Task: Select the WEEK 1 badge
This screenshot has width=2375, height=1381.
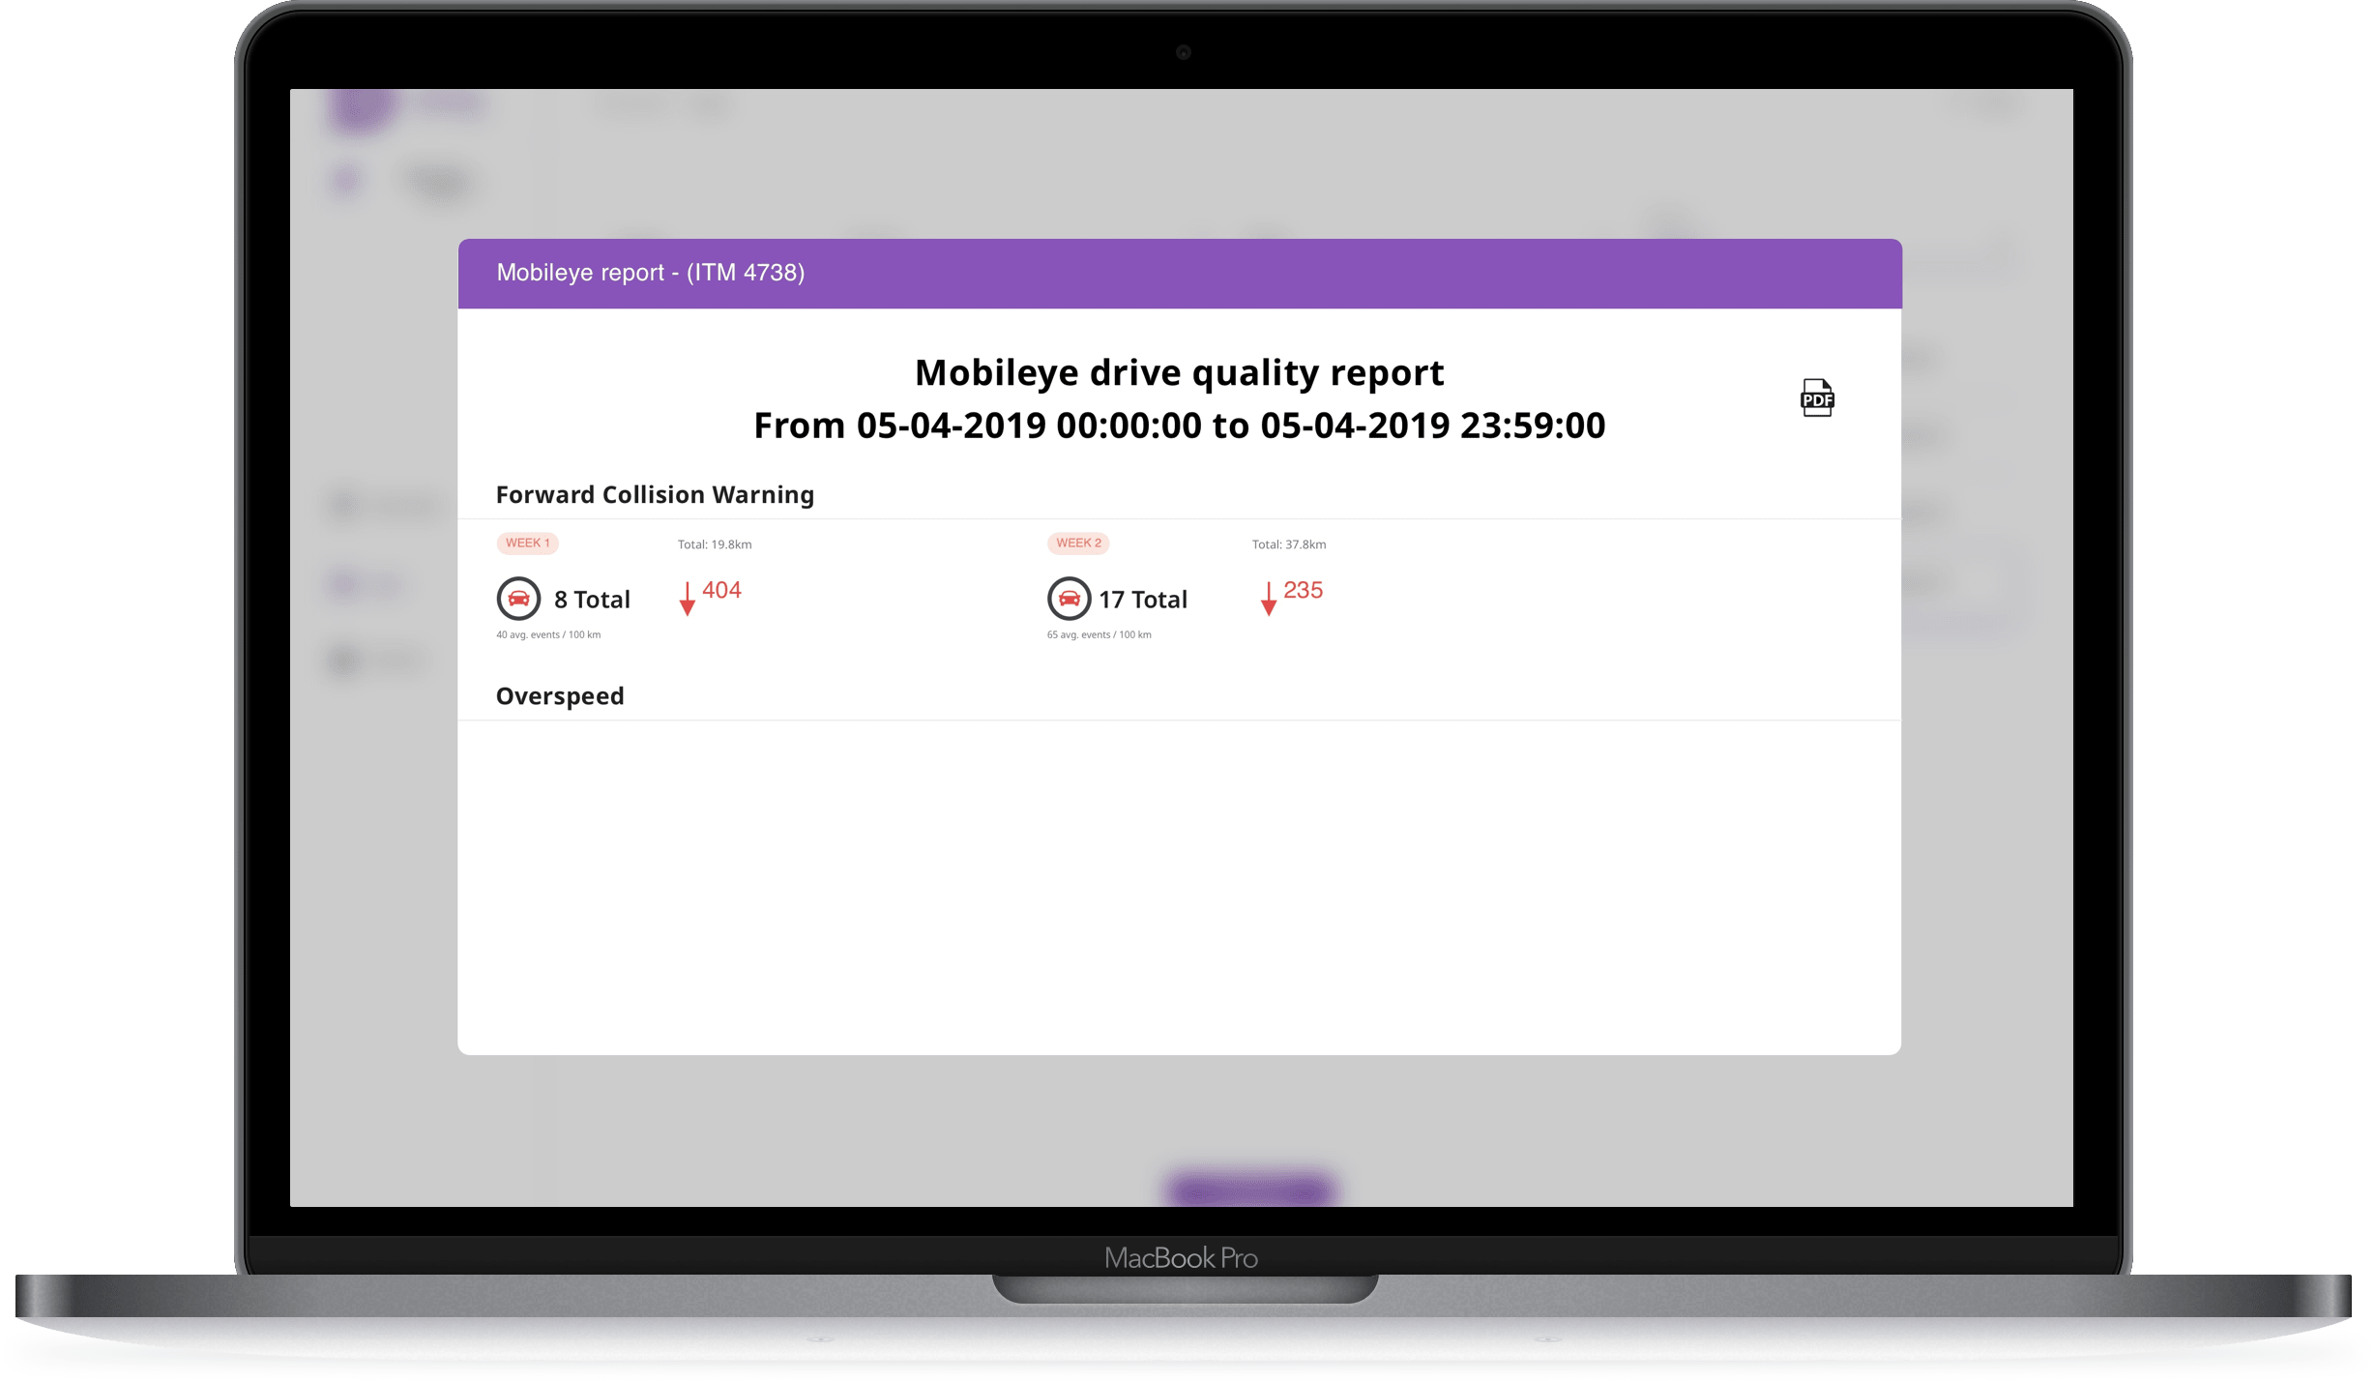Action: coord(527,543)
